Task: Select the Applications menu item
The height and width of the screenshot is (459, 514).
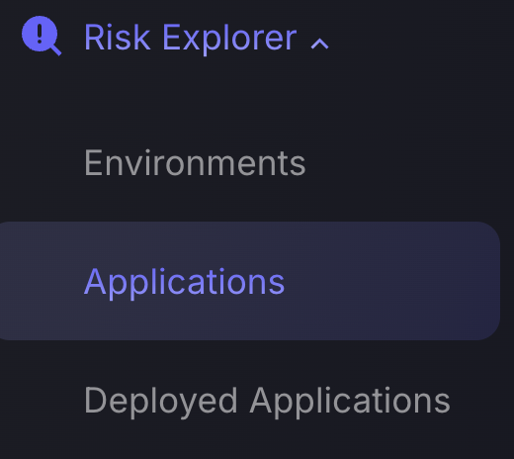Action: [x=250, y=281]
